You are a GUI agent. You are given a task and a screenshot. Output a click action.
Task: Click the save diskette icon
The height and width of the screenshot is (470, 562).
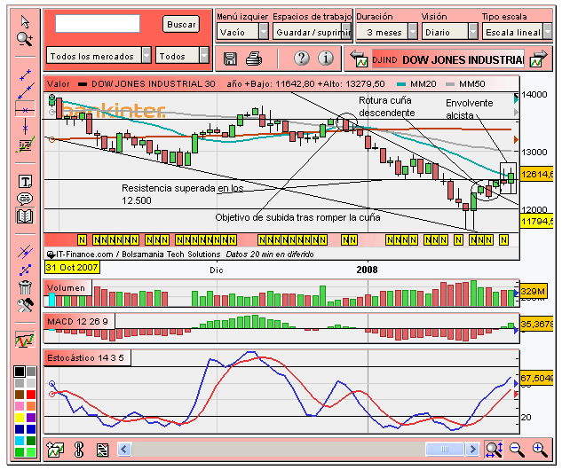[230, 59]
